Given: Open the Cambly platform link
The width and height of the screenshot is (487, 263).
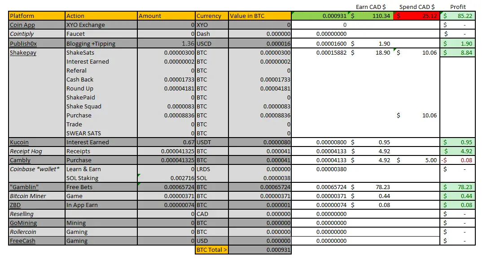Looking at the screenshot, I should coord(20,160).
